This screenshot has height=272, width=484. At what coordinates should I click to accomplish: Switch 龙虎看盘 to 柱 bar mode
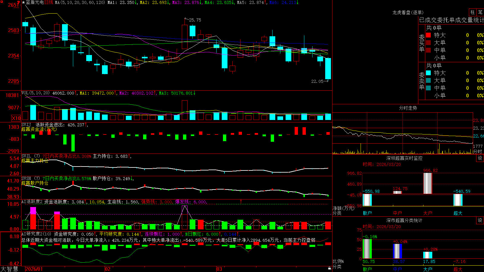473,12
